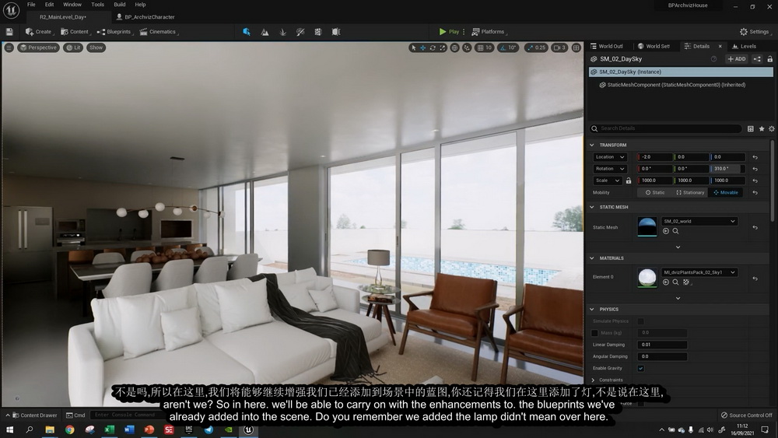Set Mobility to Static

point(655,192)
